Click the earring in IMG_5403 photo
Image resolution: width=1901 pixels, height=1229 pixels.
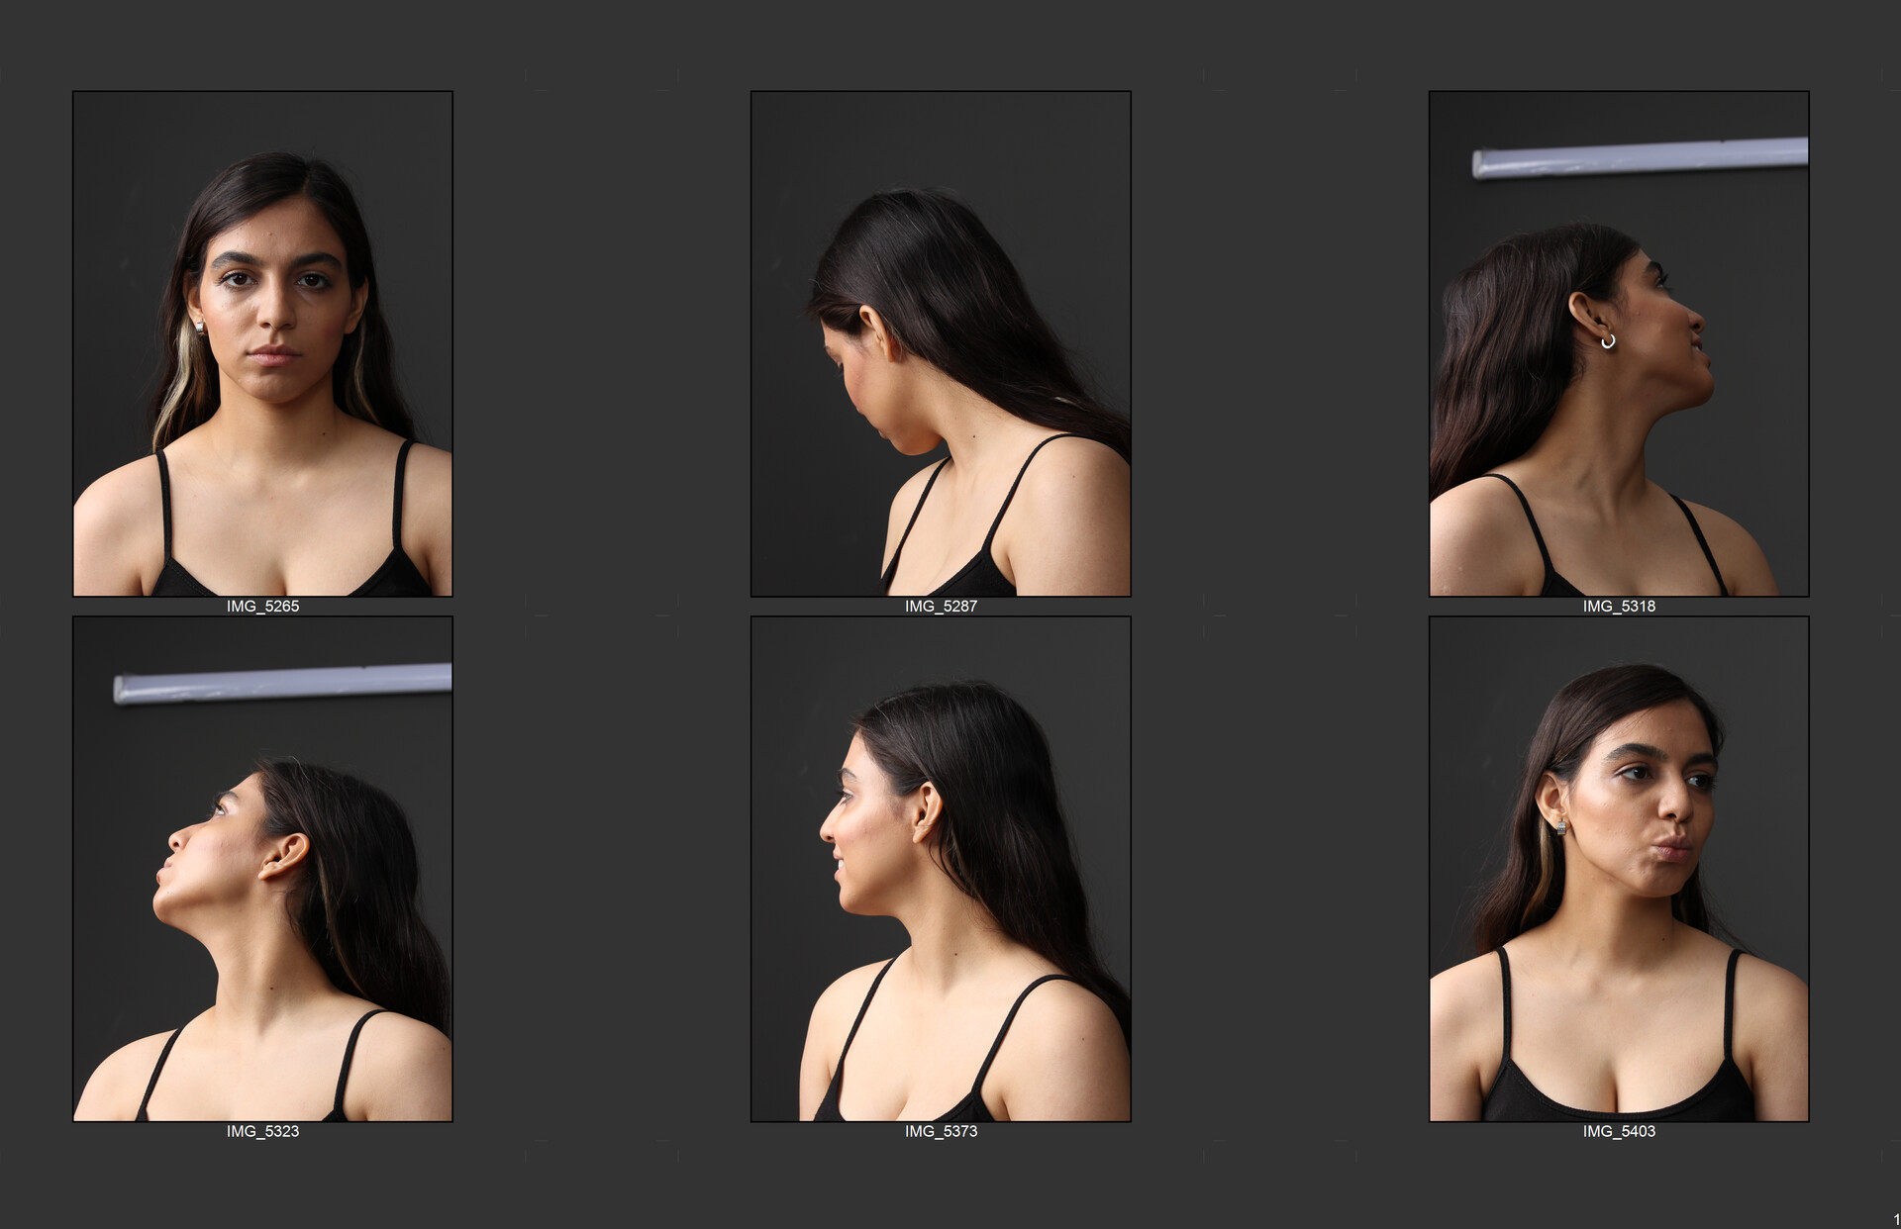point(1561,826)
